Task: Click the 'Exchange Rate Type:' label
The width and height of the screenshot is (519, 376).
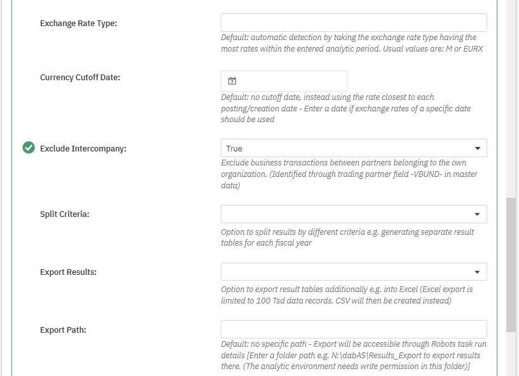Action: (x=79, y=24)
